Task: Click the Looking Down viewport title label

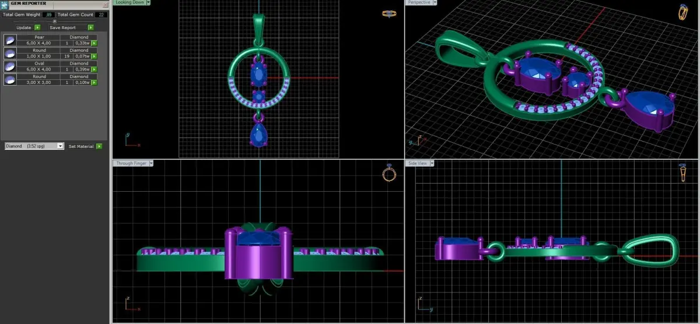Action: coord(129,2)
